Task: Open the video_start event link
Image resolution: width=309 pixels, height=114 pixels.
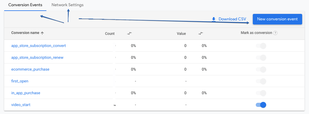Action: 21,105
